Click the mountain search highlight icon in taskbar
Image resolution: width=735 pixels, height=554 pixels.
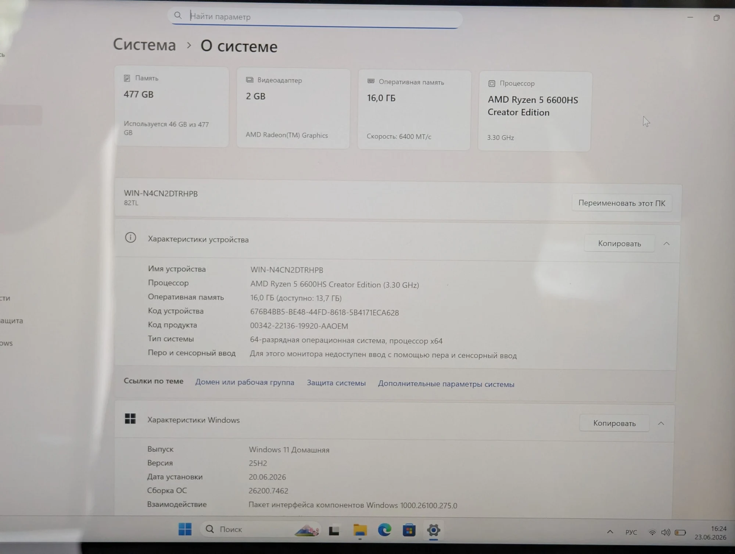coord(307,530)
